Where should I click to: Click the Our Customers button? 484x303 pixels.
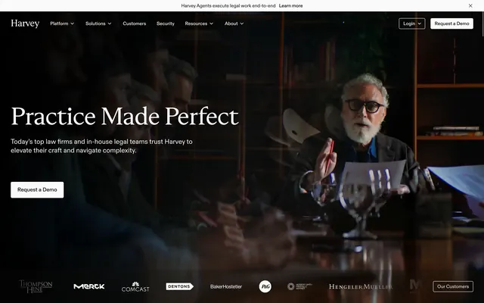453,286
